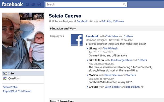This screenshot has height=102, width=164.
Task: Open Justin Shaffer's profile link
Action: click(113, 87)
